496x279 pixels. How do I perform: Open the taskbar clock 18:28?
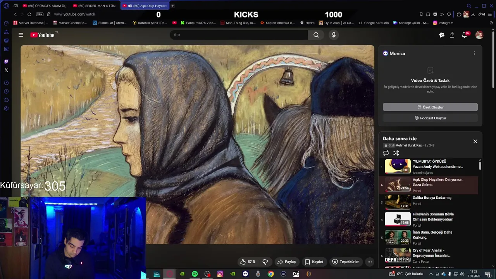coord(474,274)
